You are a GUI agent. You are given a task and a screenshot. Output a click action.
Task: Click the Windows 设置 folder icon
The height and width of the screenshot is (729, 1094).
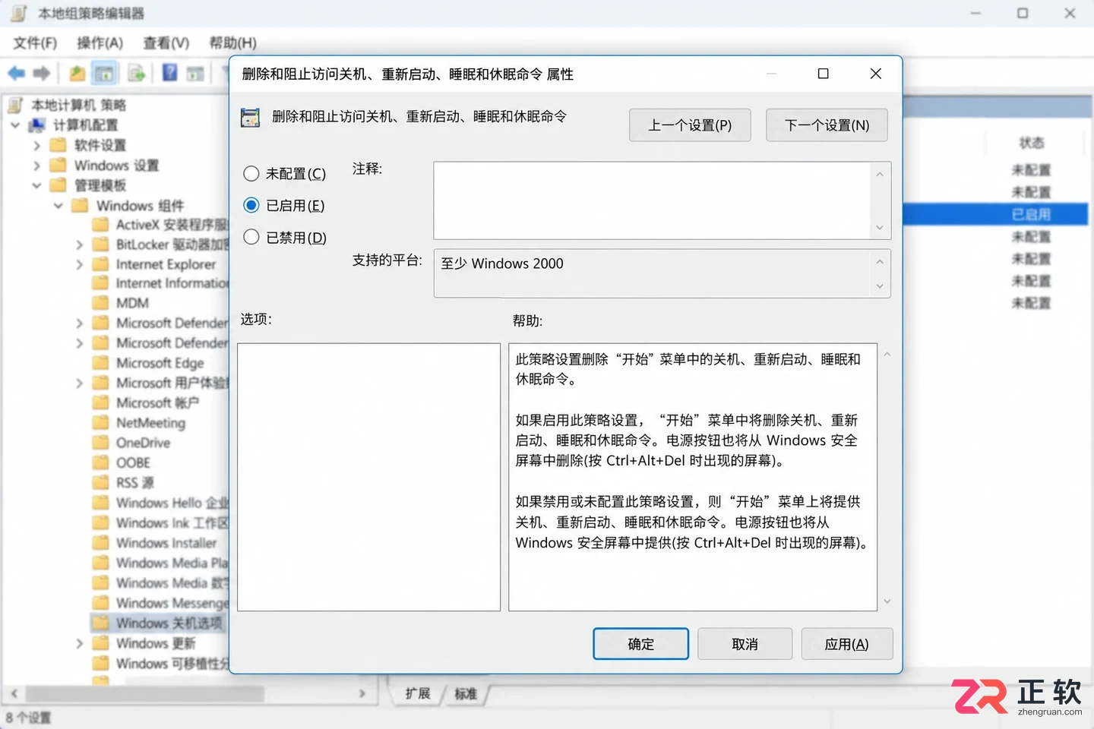coord(58,165)
